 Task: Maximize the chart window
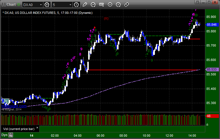(x=209, y=2)
